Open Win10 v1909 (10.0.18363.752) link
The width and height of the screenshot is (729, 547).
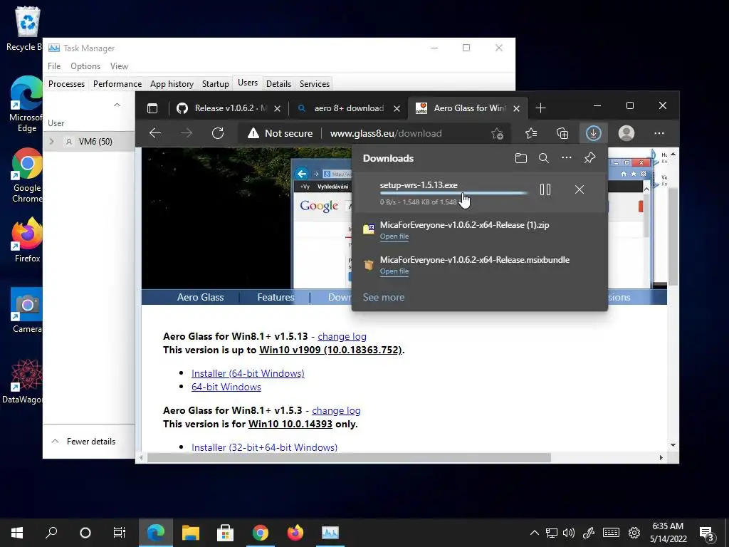click(330, 350)
